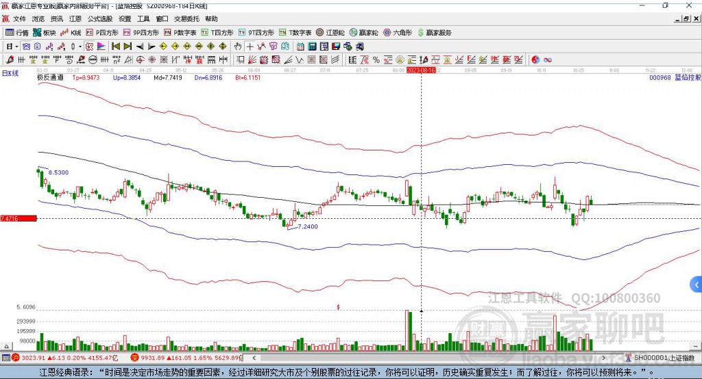This screenshot has height=379, width=702.
Task: Click the 极反通道 indicator name
Action: coord(50,77)
